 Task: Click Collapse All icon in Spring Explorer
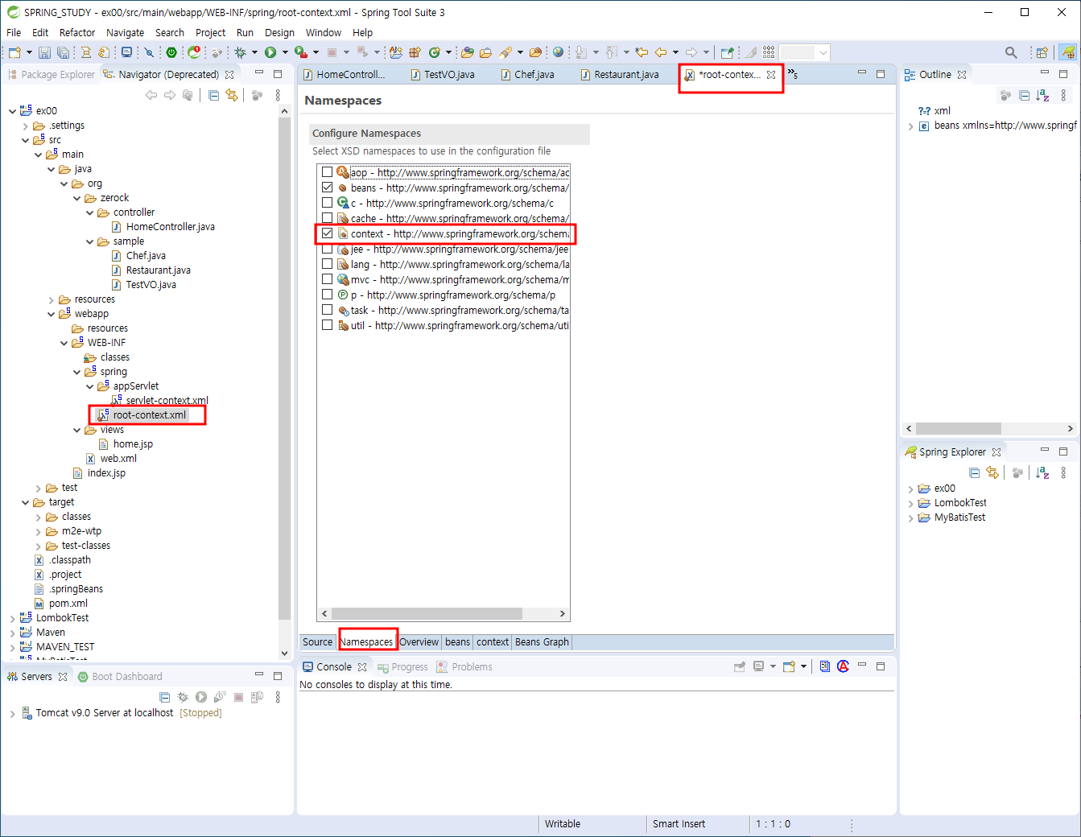point(975,472)
